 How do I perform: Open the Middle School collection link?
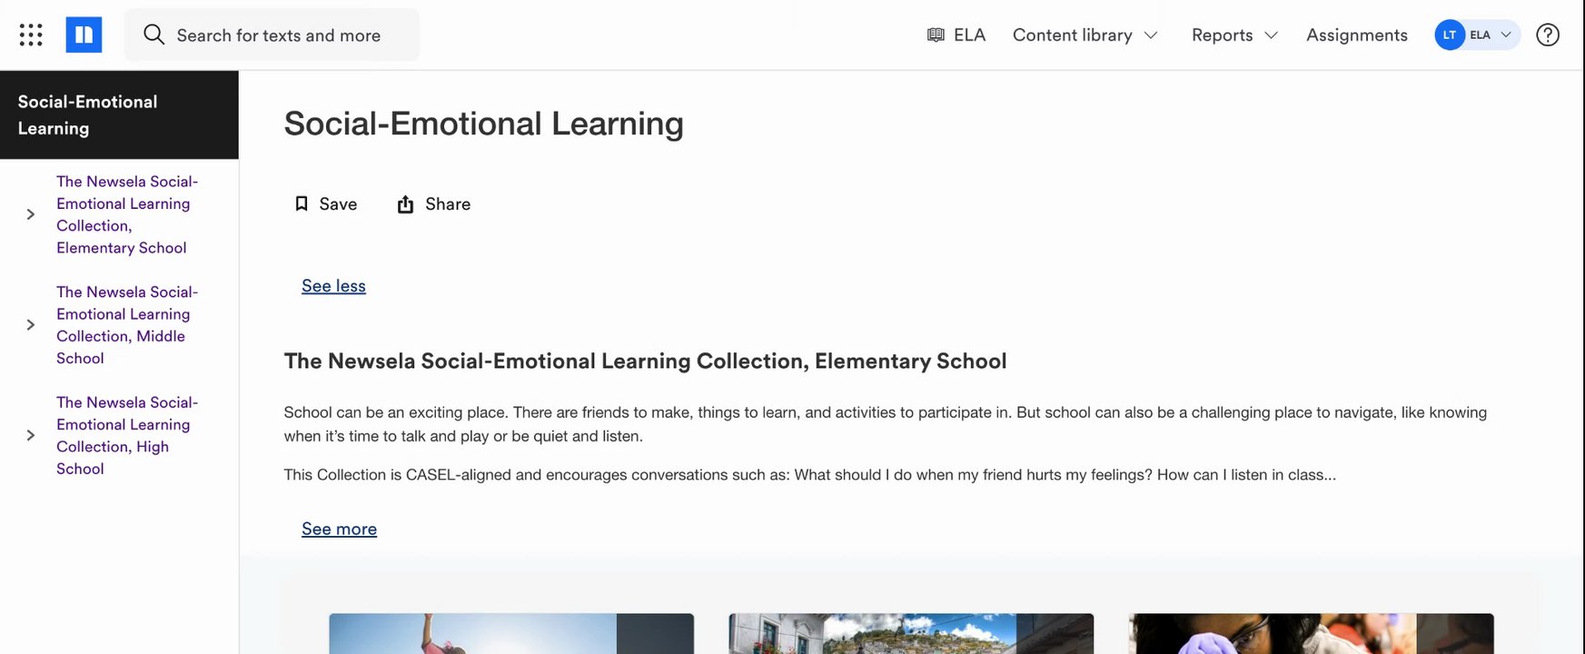click(126, 325)
